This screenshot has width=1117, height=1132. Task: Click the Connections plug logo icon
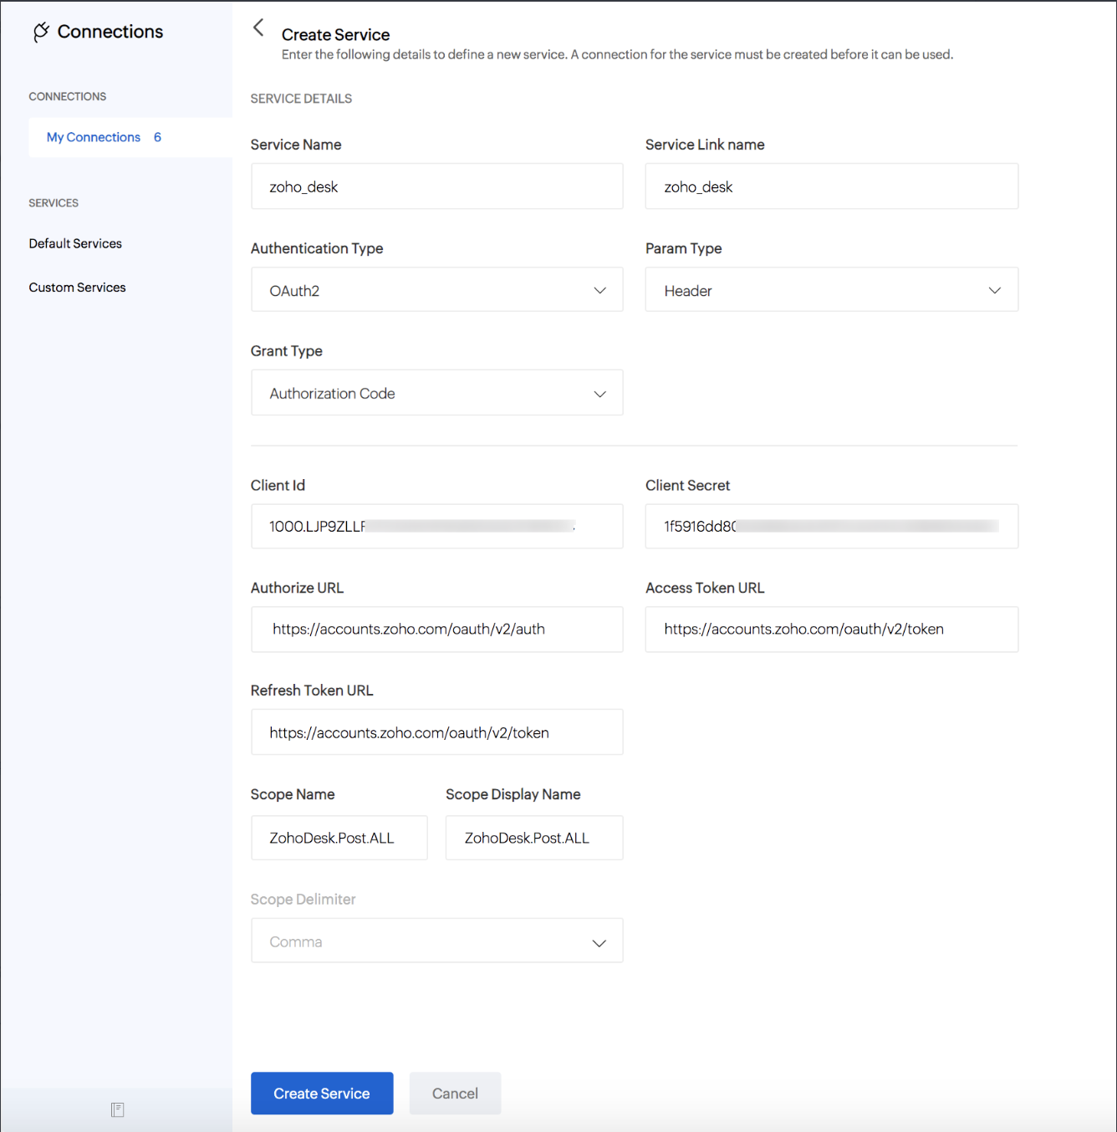[40, 32]
